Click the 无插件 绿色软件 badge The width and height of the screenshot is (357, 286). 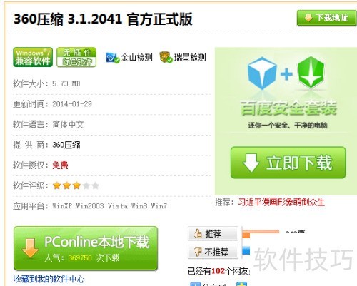tap(76, 57)
